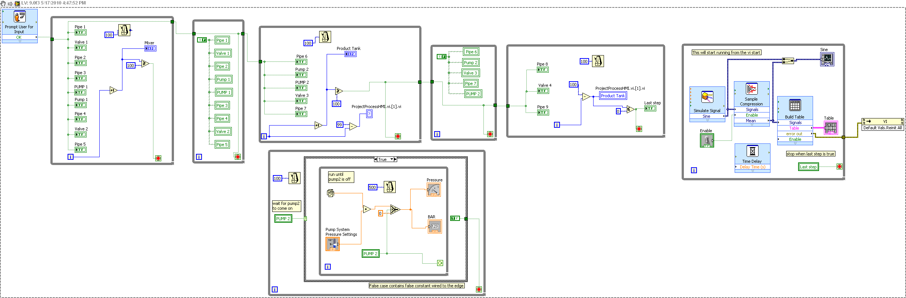Select the Last step local variable
The width and height of the screenshot is (906, 298).
tap(808, 167)
